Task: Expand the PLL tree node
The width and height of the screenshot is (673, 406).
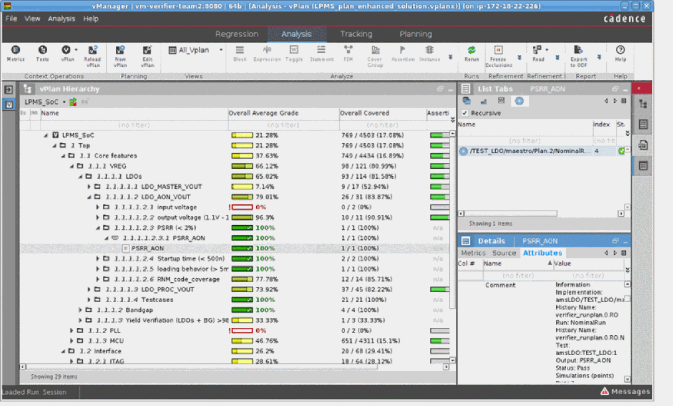Action: click(x=72, y=330)
